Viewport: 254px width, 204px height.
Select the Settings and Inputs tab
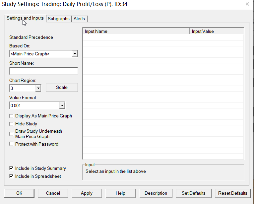coord(25,18)
